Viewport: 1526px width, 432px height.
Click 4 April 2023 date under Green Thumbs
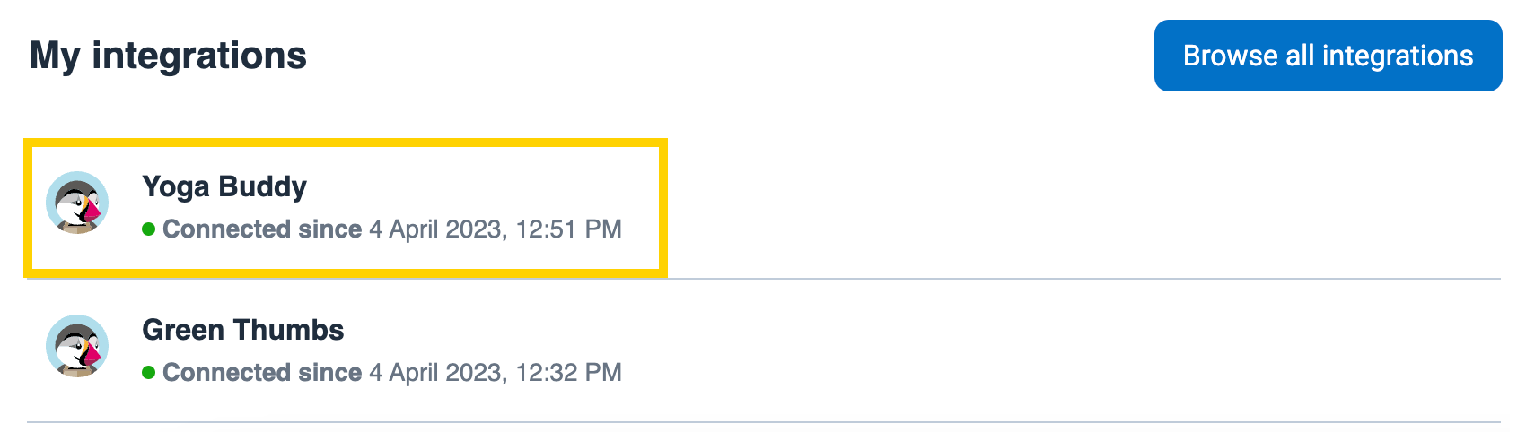pos(435,373)
